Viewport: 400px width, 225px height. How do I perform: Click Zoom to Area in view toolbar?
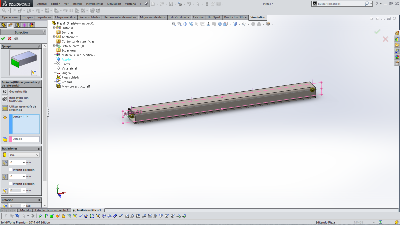click(179, 24)
